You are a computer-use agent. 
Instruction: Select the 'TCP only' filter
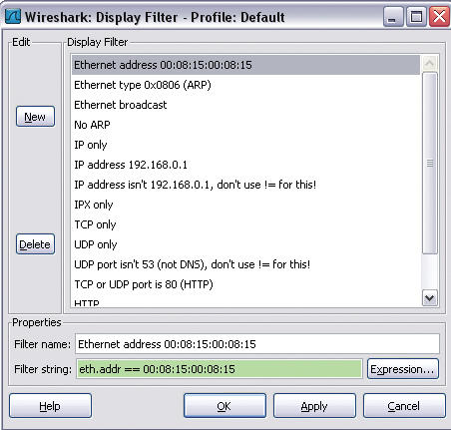click(246, 224)
